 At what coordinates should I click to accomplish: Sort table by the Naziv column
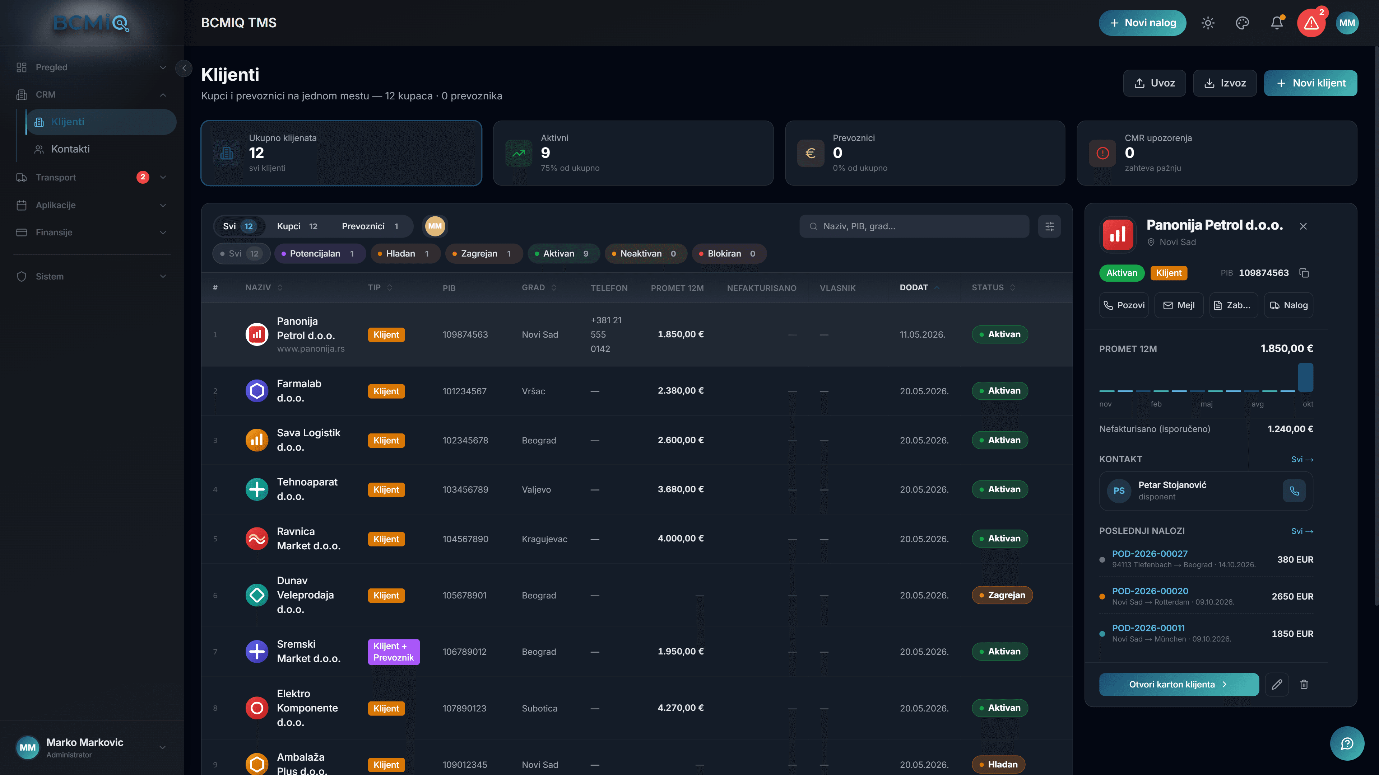pos(264,288)
